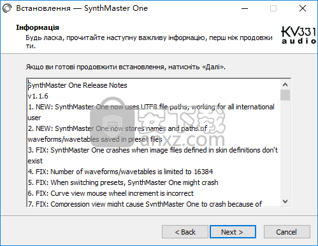The height and width of the screenshot is (246, 318).
Task: Click line '3. FIX: SynthMaster One crashes when image'
Action: pos(153,150)
